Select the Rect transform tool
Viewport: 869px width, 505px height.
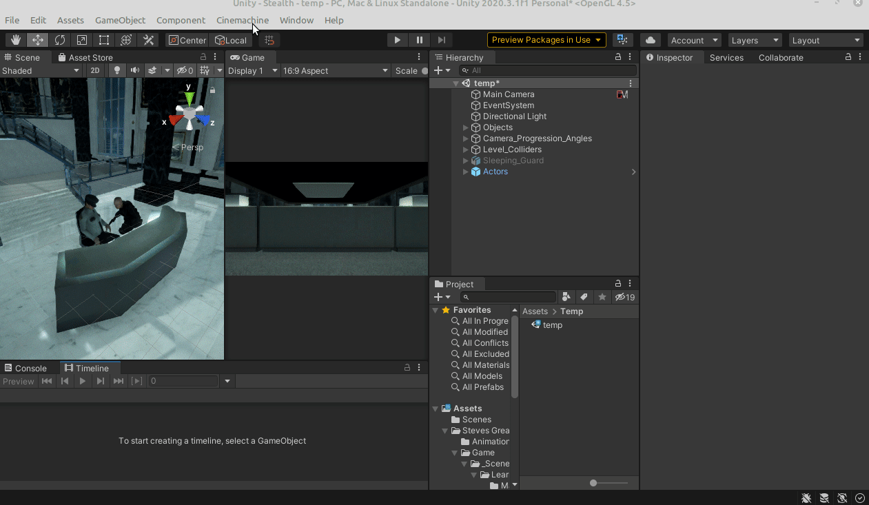[x=104, y=40]
